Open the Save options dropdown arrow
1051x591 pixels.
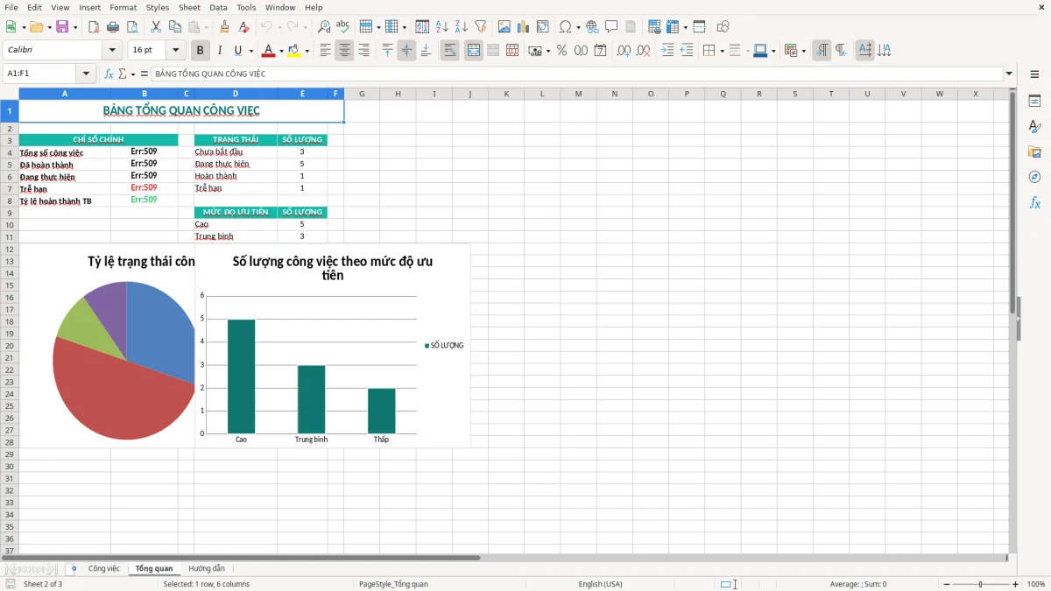(74, 27)
